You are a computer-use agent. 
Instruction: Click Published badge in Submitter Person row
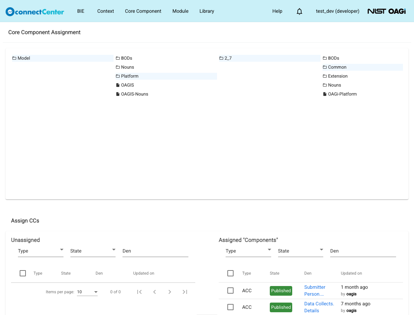(281, 291)
